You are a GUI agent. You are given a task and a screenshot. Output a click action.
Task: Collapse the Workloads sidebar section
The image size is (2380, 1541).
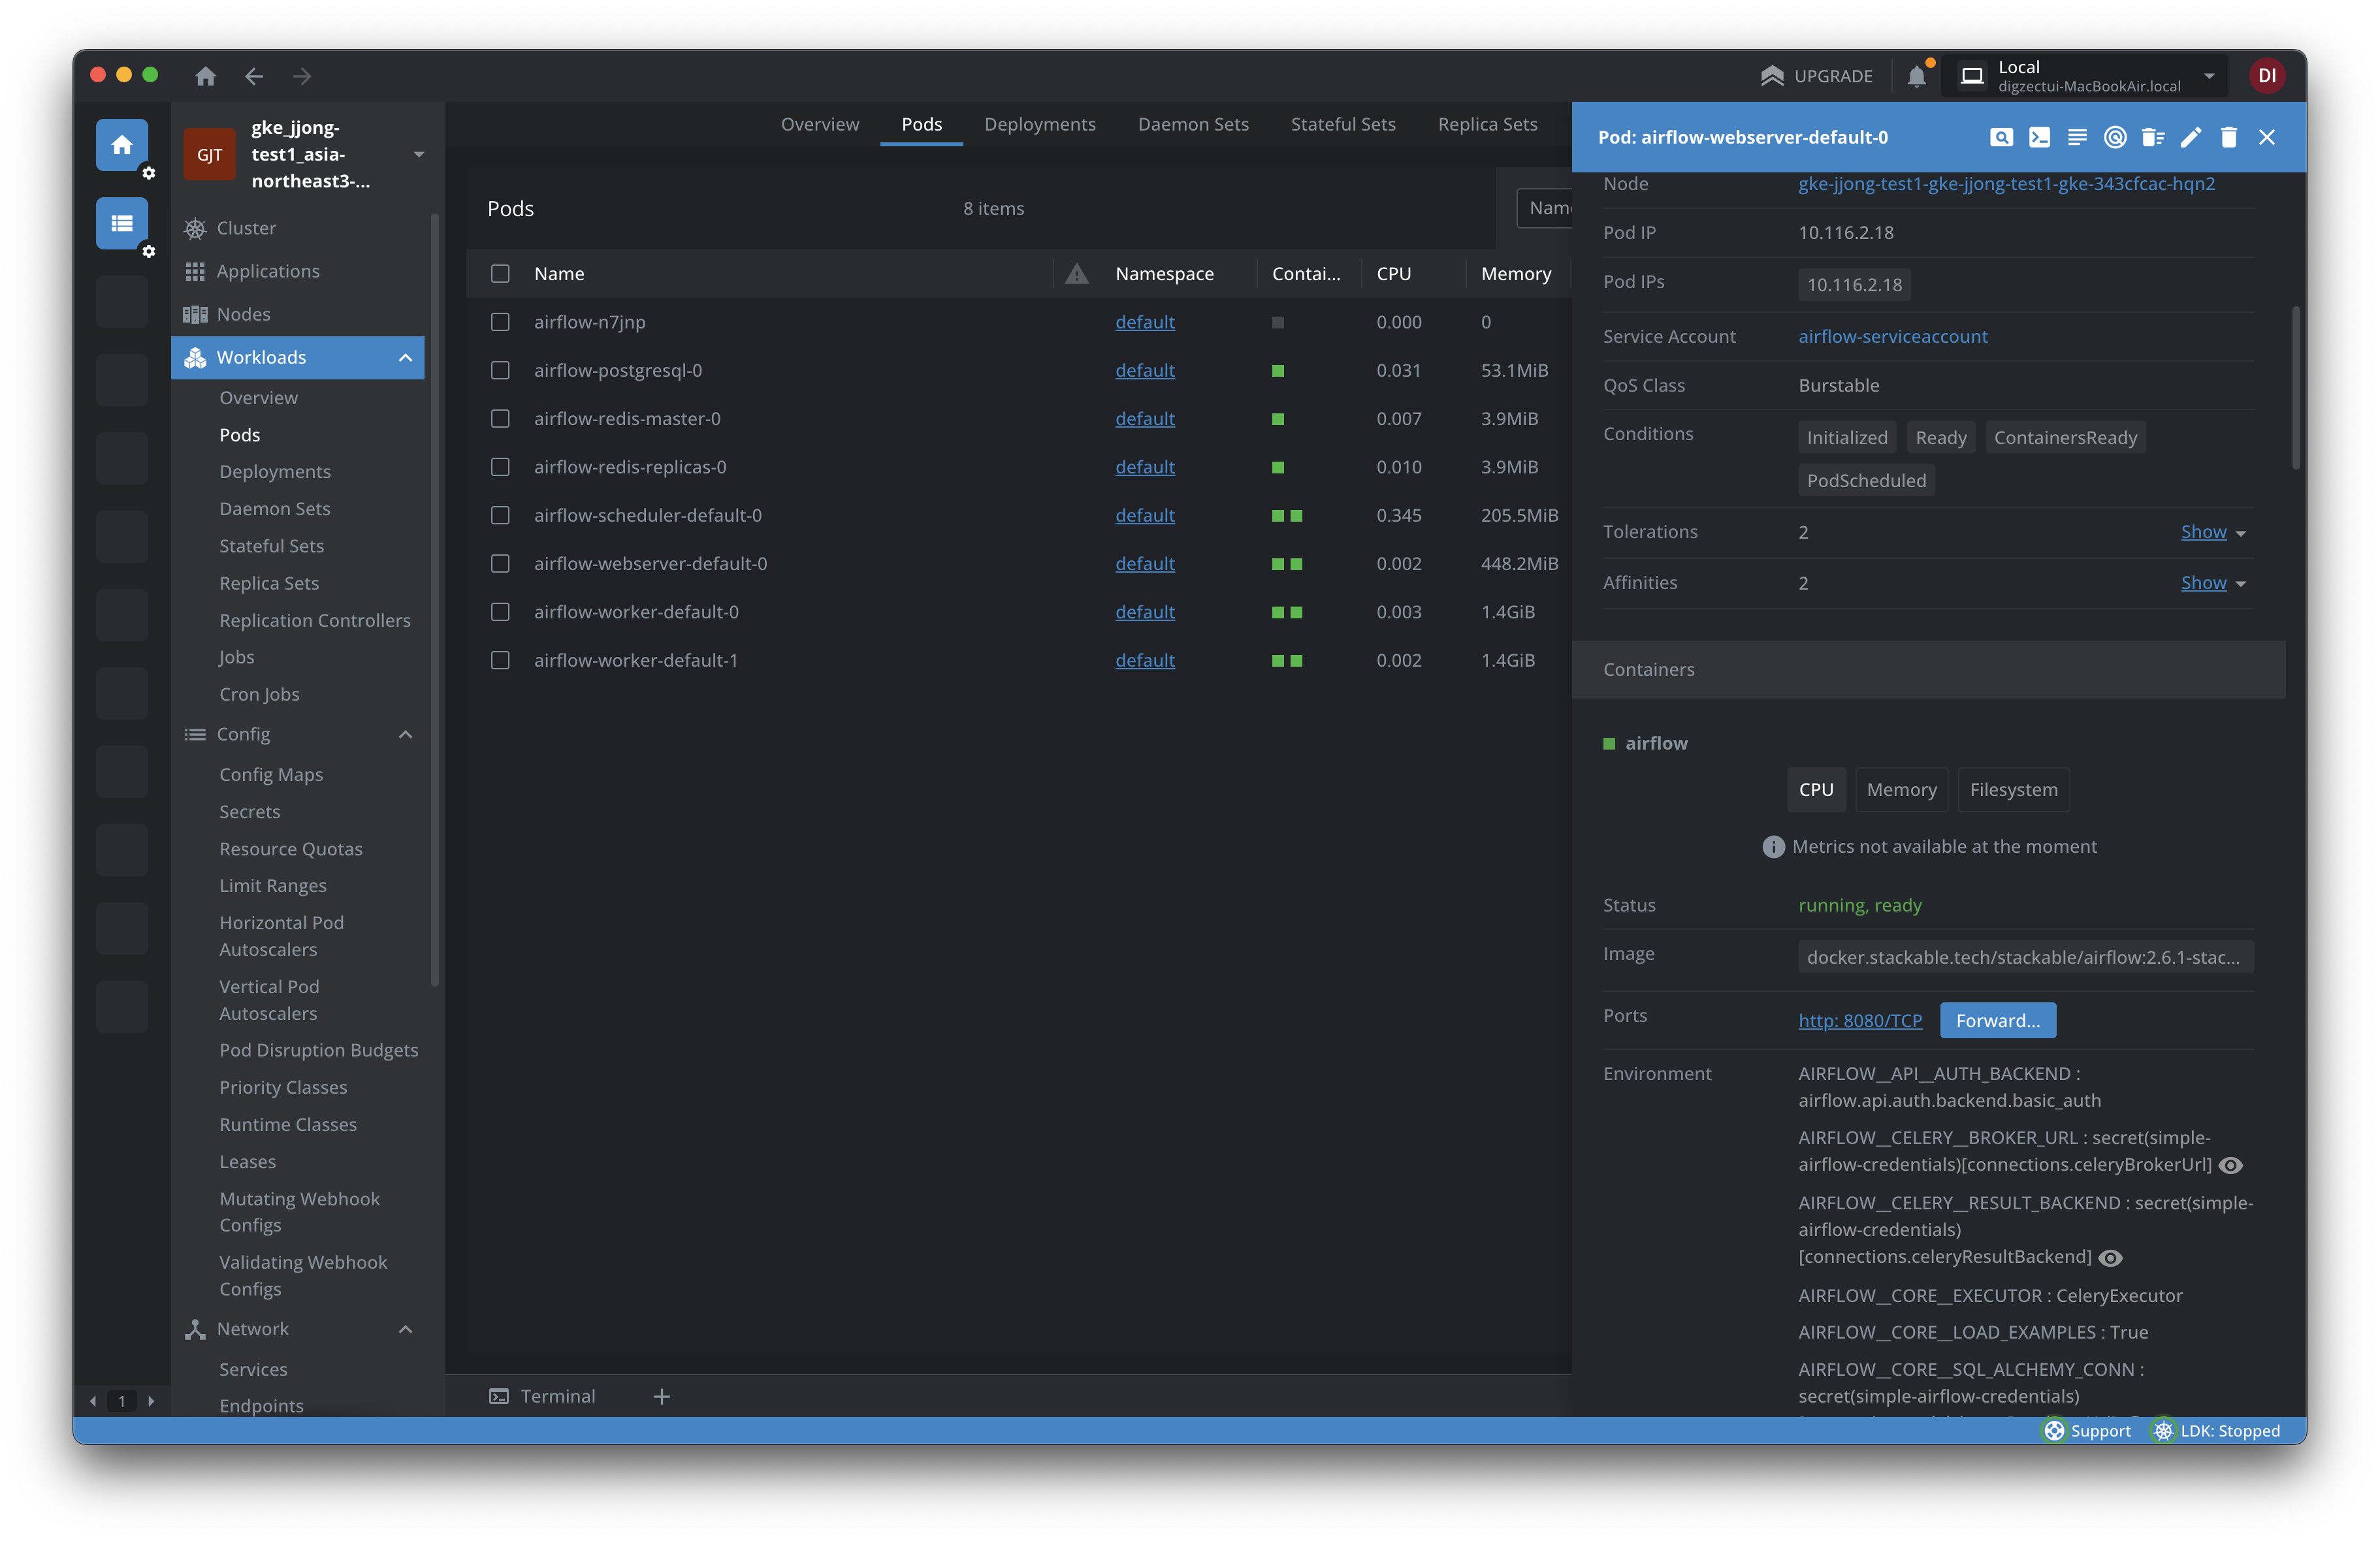405,358
